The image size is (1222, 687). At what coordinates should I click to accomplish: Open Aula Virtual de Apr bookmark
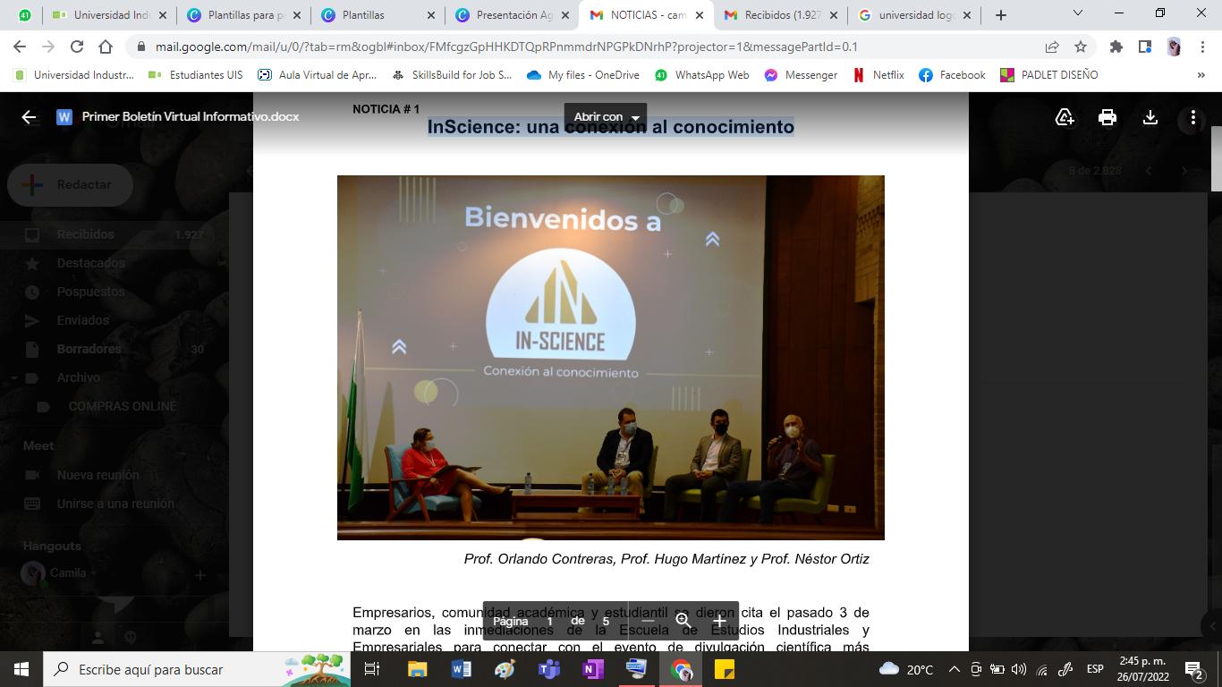(317, 75)
